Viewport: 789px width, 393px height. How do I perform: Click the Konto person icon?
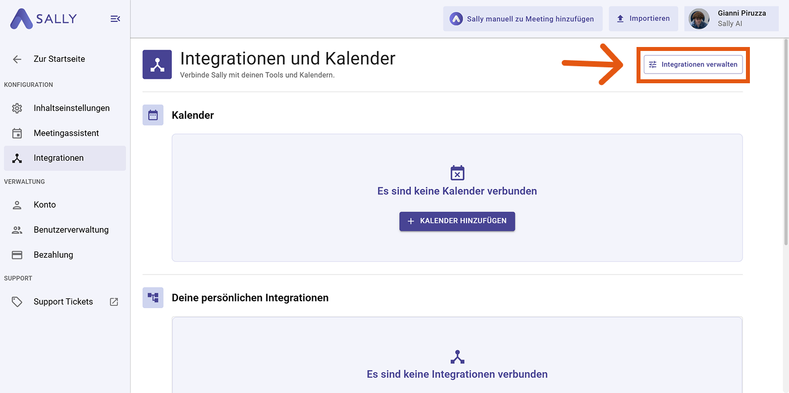tap(17, 205)
